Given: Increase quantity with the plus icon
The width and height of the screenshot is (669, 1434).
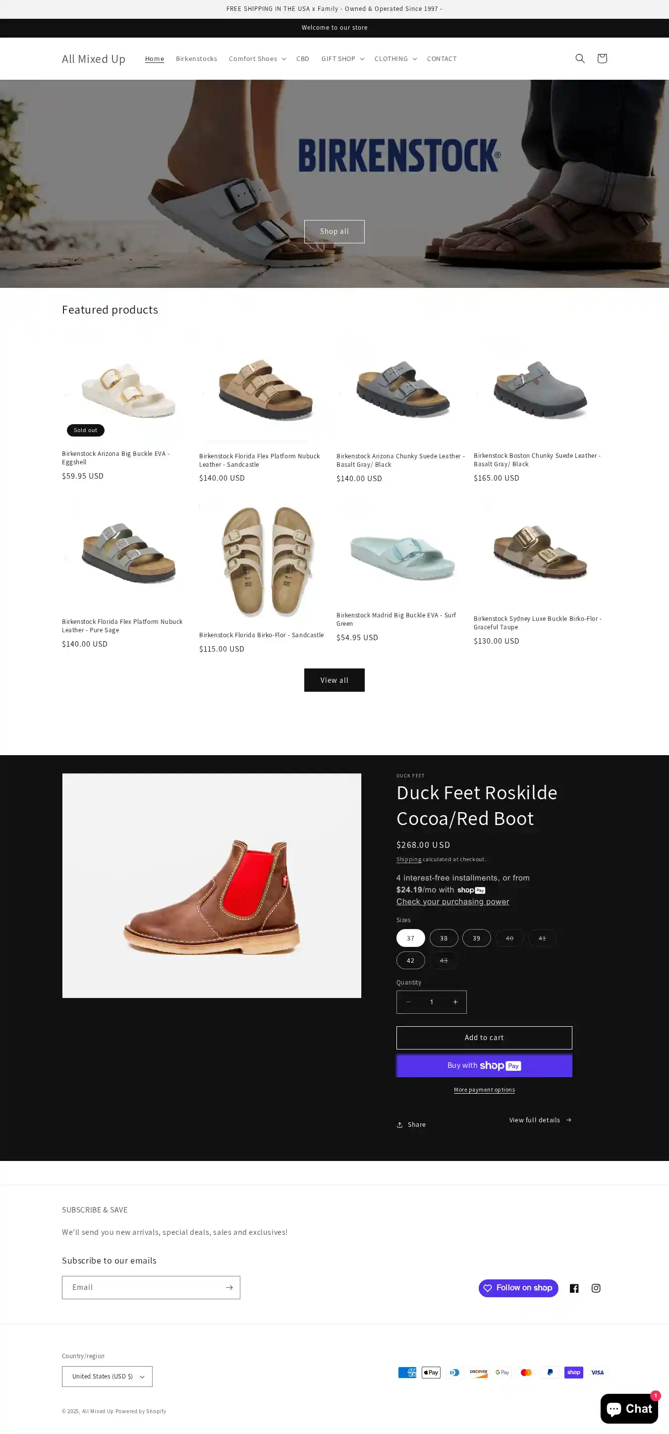Looking at the screenshot, I should (x=455, y=1002).
